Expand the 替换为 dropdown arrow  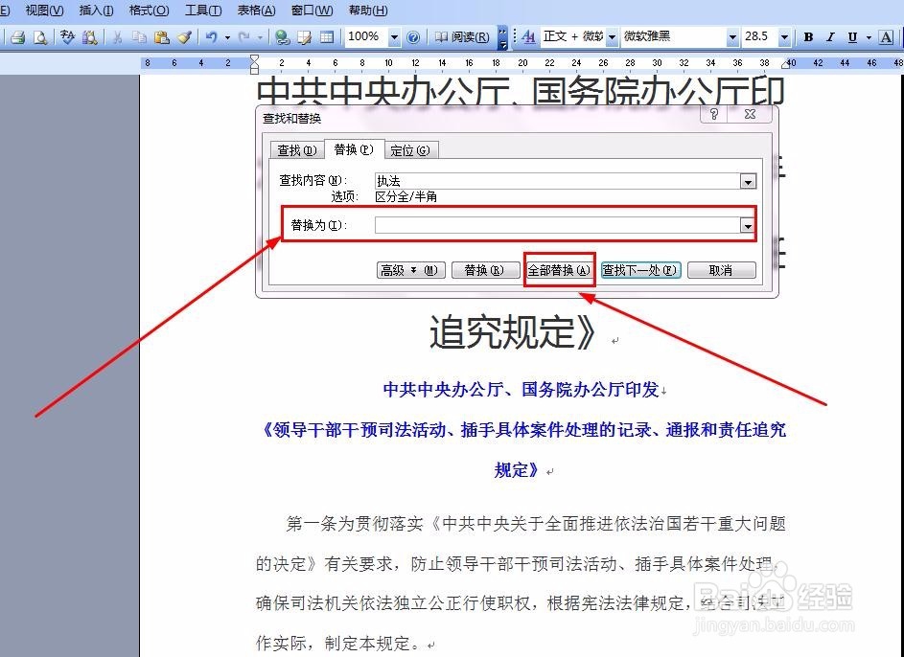tap(748, 225)
